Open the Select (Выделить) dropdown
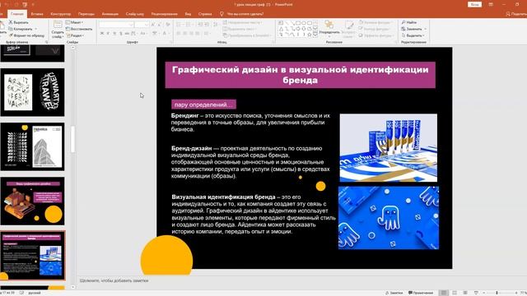527x296 pixels. coord(413,35)
